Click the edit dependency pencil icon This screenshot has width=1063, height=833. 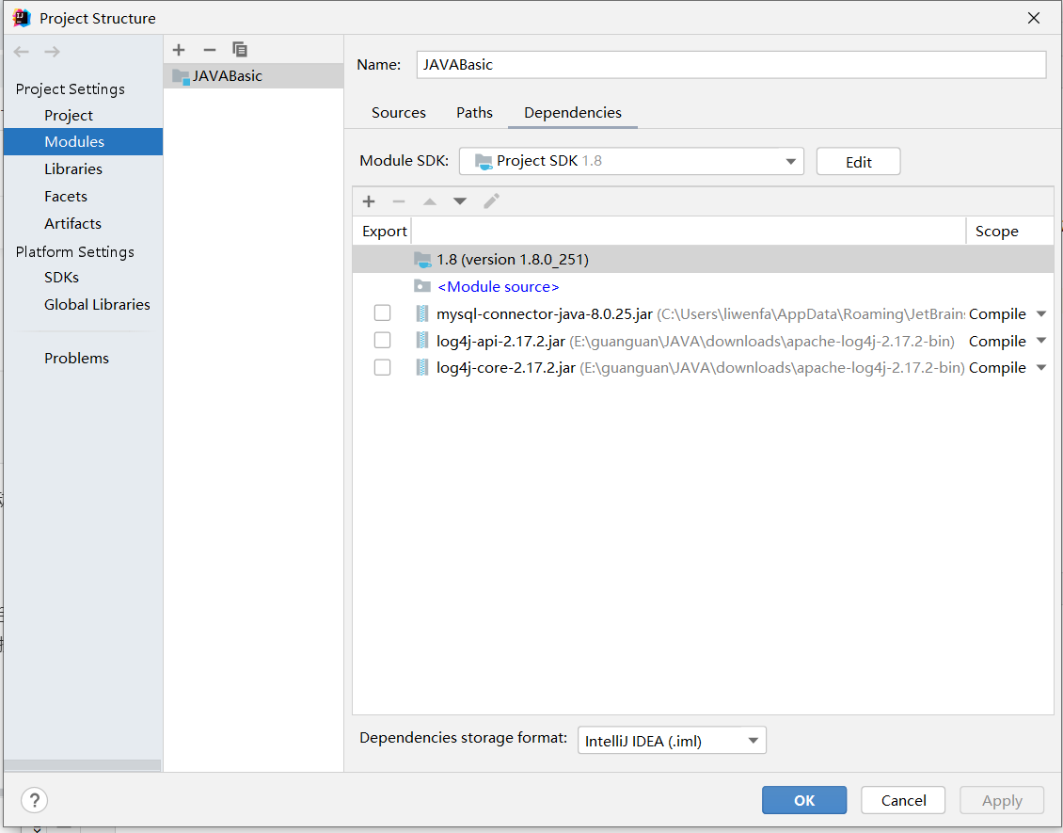click(x=491, y=201)
